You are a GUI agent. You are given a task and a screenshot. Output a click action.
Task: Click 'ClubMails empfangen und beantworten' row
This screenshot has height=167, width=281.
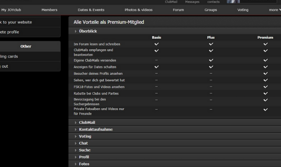click(175, 52)
